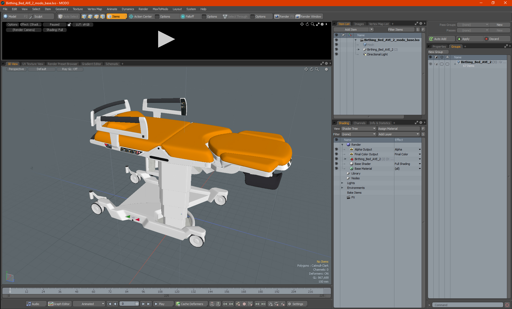The image size is (512, 309).
Task: Click the LUT sRGB color indicator
Action: [83, 25]
